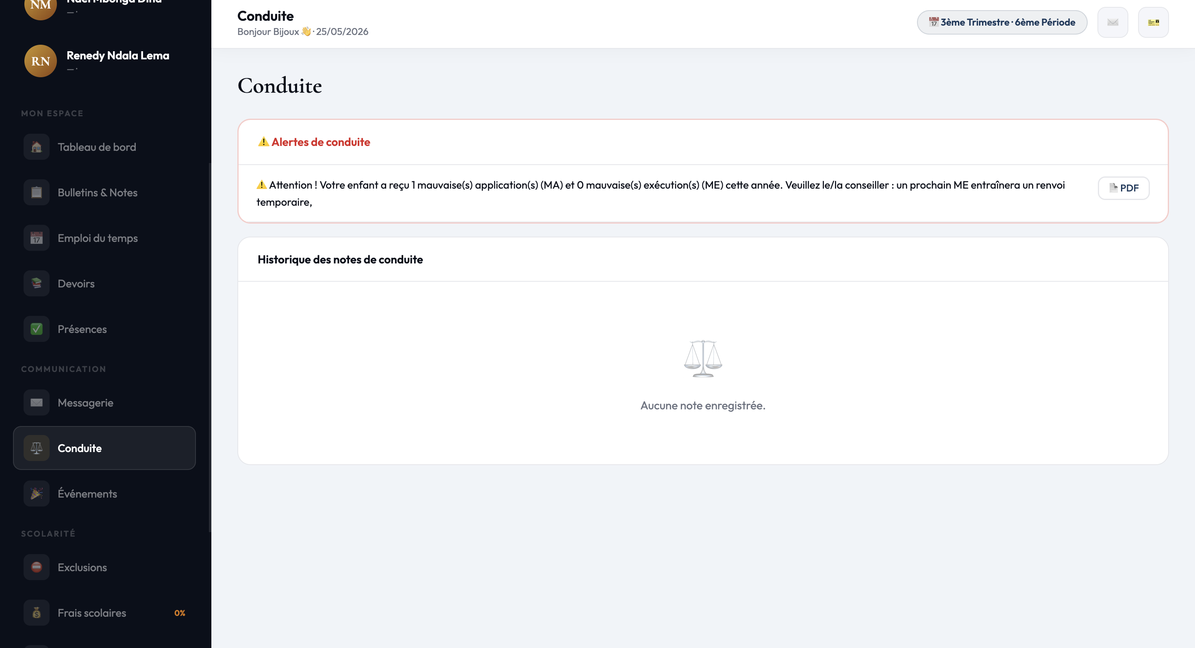Go to Événements in sidebar
Screen dimensions: 1195x648
[x=104, y=494]
